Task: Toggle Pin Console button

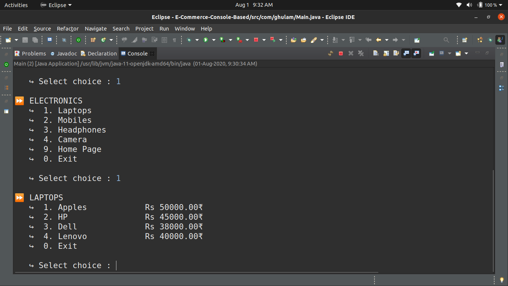Action: [x=431, y=54]
